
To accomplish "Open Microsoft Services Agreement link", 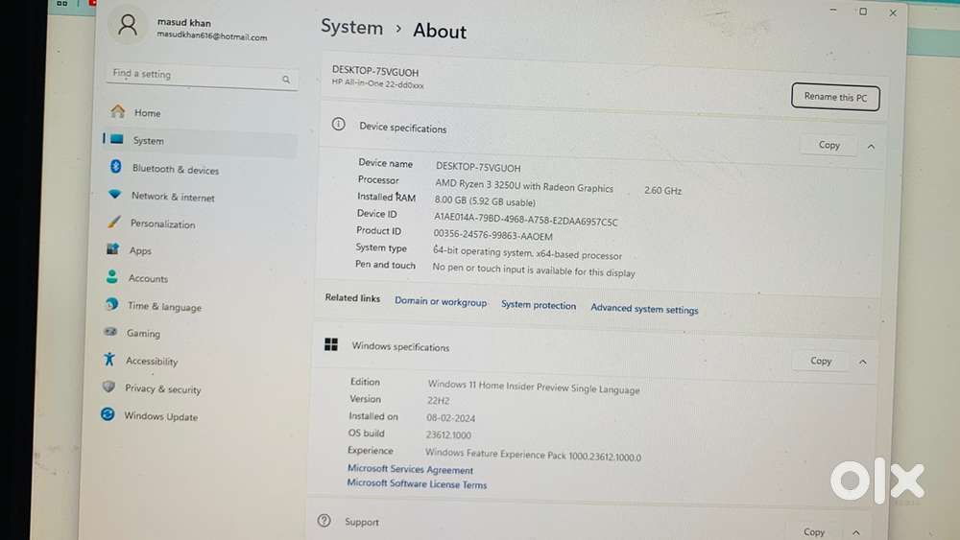I will click(x=410, y=469).
